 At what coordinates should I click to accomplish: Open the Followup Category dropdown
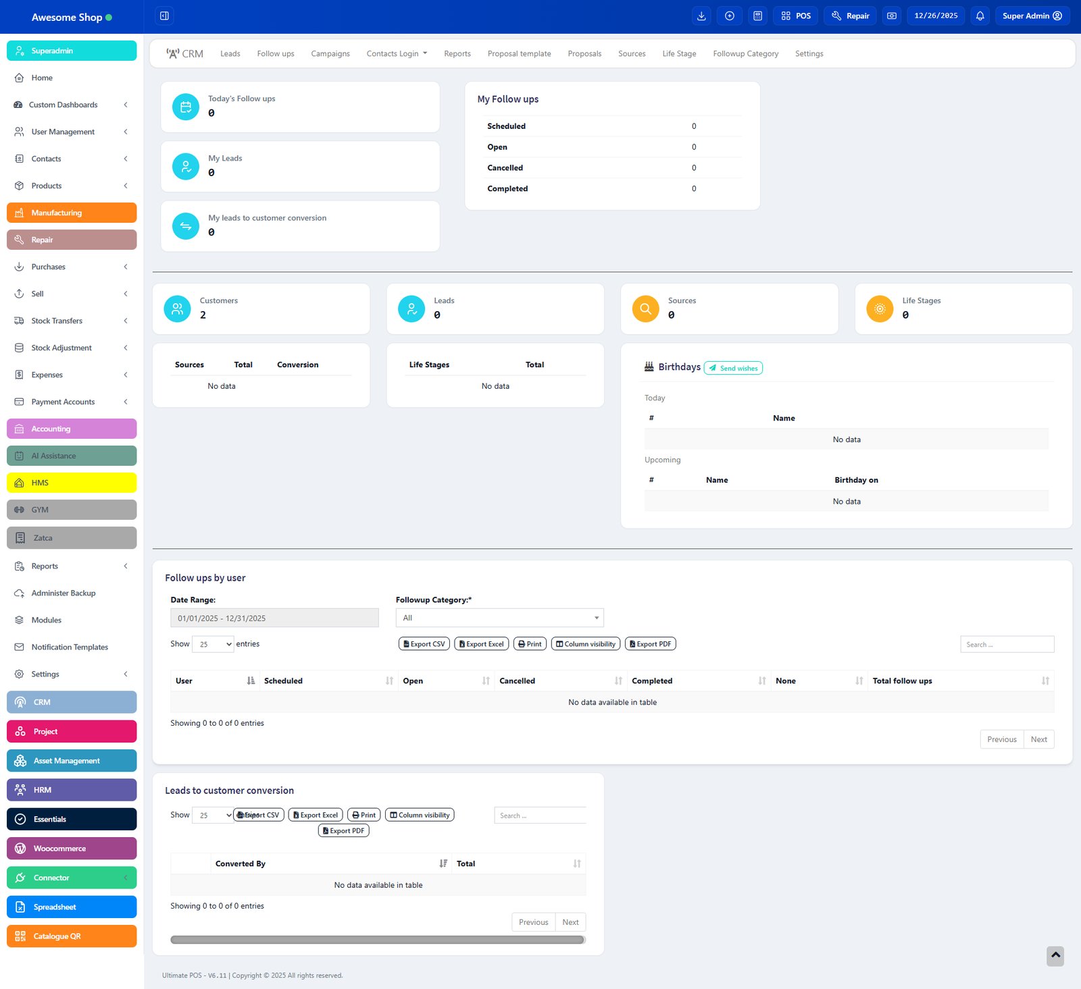point(499,618)
